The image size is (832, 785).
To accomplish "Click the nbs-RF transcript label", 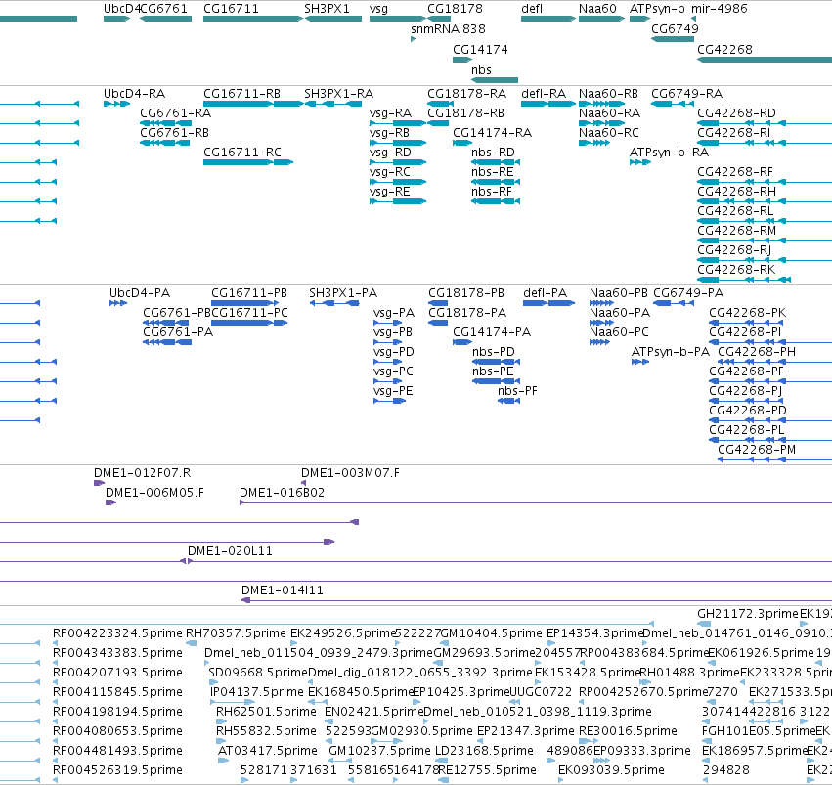I will (492, 192).
